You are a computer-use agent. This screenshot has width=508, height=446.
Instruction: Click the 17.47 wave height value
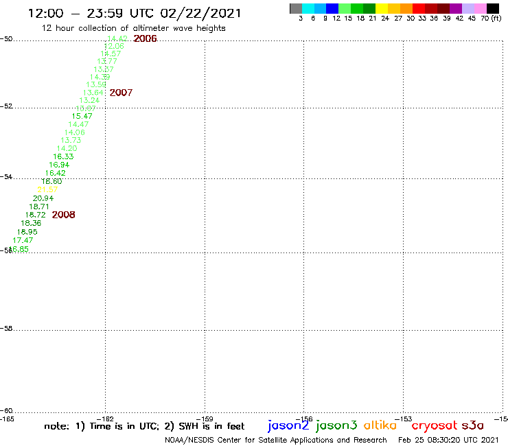[23, 240]
